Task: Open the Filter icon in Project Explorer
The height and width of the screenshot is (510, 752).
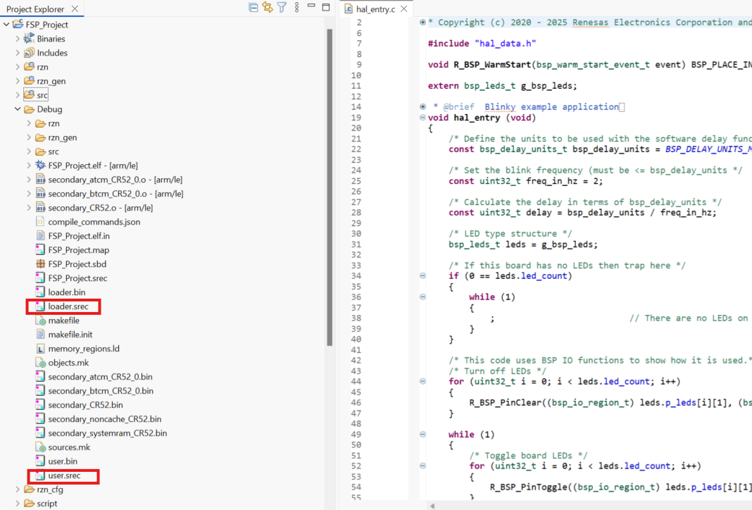Action: pyautogui.click(x=280, y=6)
